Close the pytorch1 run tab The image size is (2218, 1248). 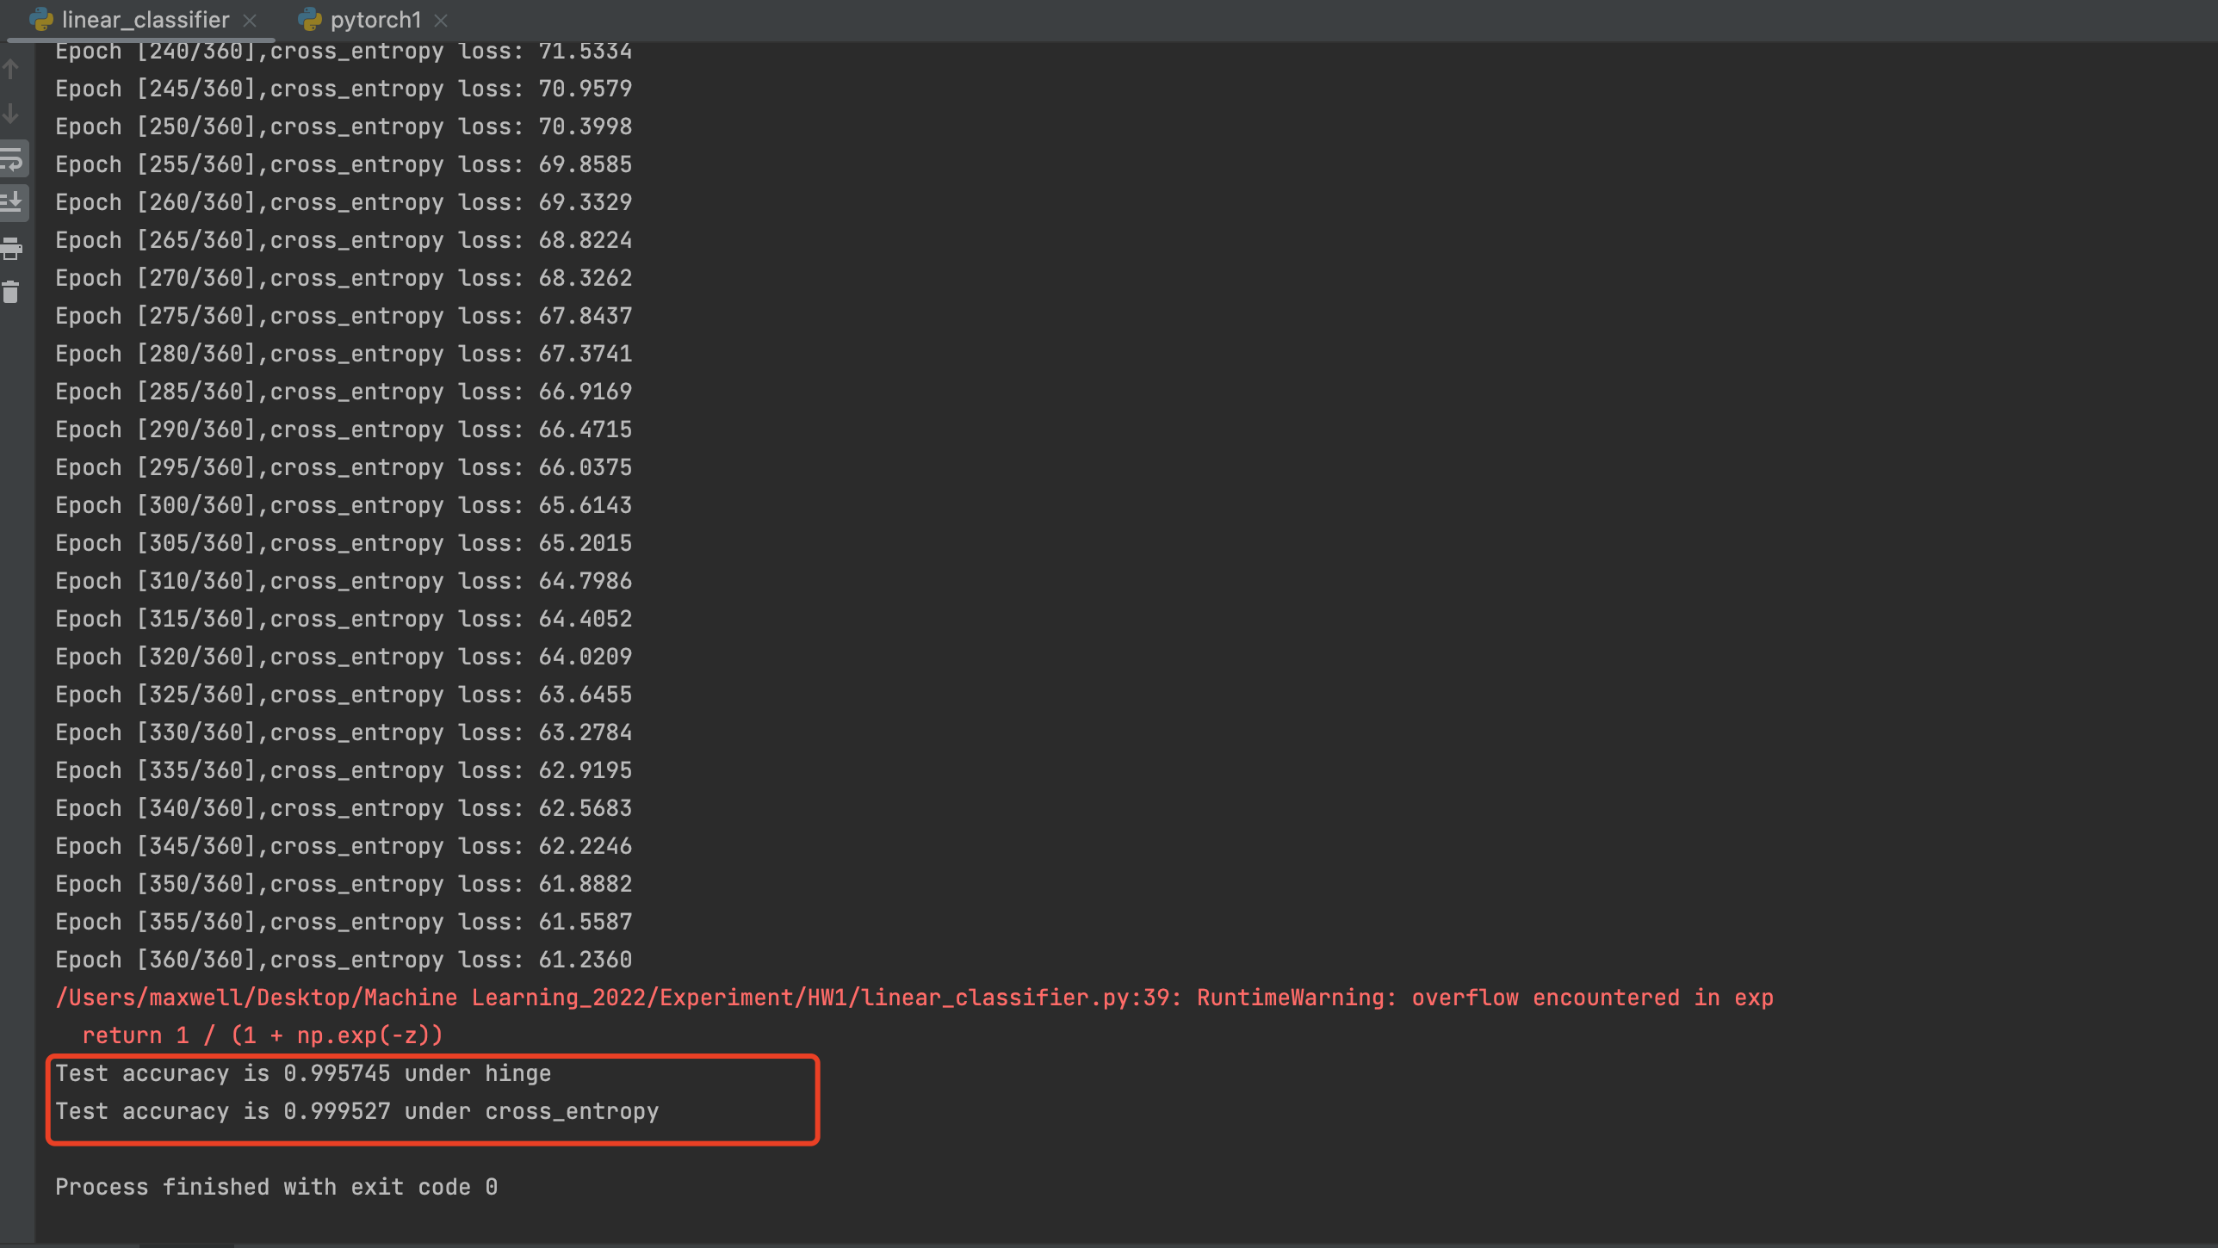pos(441,21)
